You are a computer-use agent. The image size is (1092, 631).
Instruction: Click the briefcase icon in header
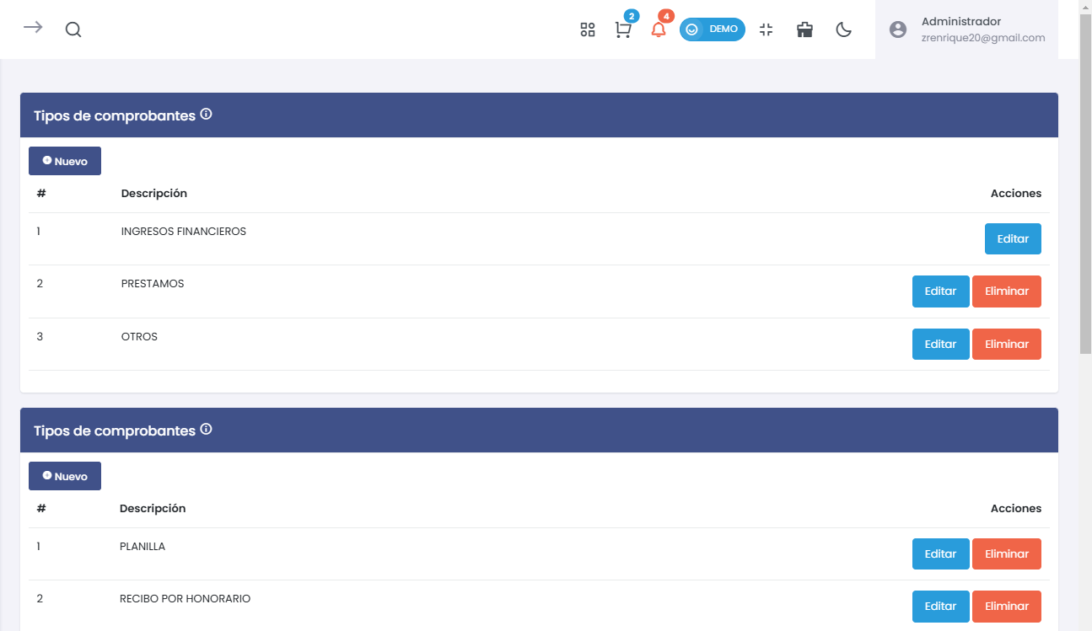pyautogui.click(x=804, y=29)
